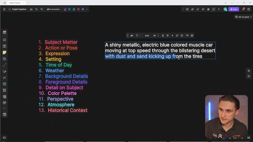Click '9. Detail on Subject' list line
The width and height of the screenshot is (253, 142).
pyautogui.click(x=61, y=88)
